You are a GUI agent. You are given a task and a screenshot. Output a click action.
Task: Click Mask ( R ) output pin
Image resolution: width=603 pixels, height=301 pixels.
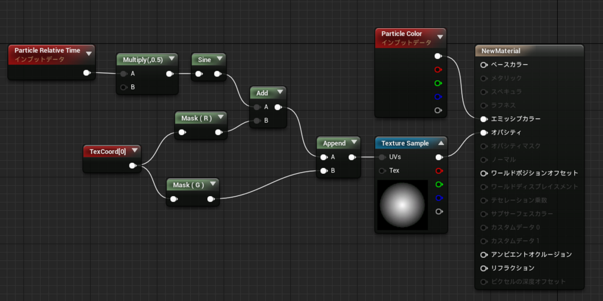pyautogui.click(x=218, y=133)
